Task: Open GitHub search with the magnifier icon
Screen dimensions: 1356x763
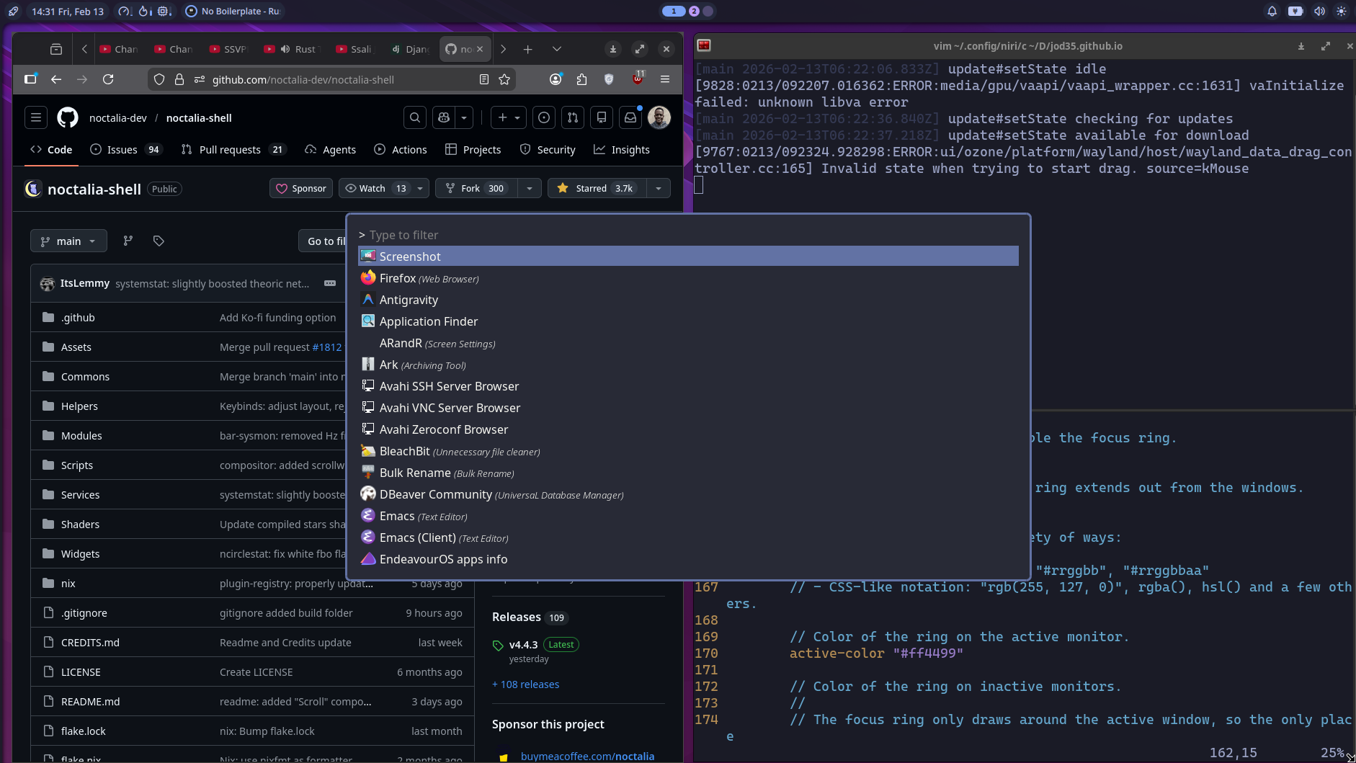Action: 415,117
